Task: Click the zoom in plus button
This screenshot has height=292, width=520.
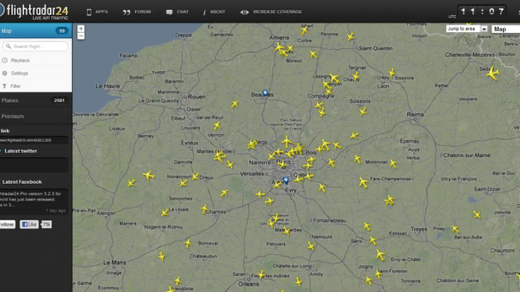Action: click(x=81, y=28)
